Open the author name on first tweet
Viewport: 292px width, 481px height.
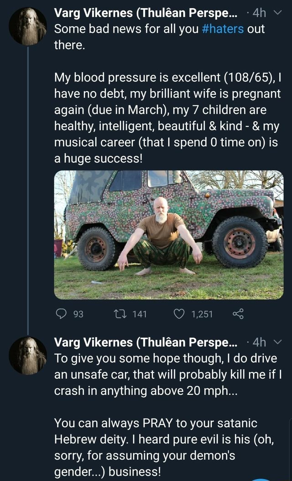pyautogui.click(x=146, y=13)
